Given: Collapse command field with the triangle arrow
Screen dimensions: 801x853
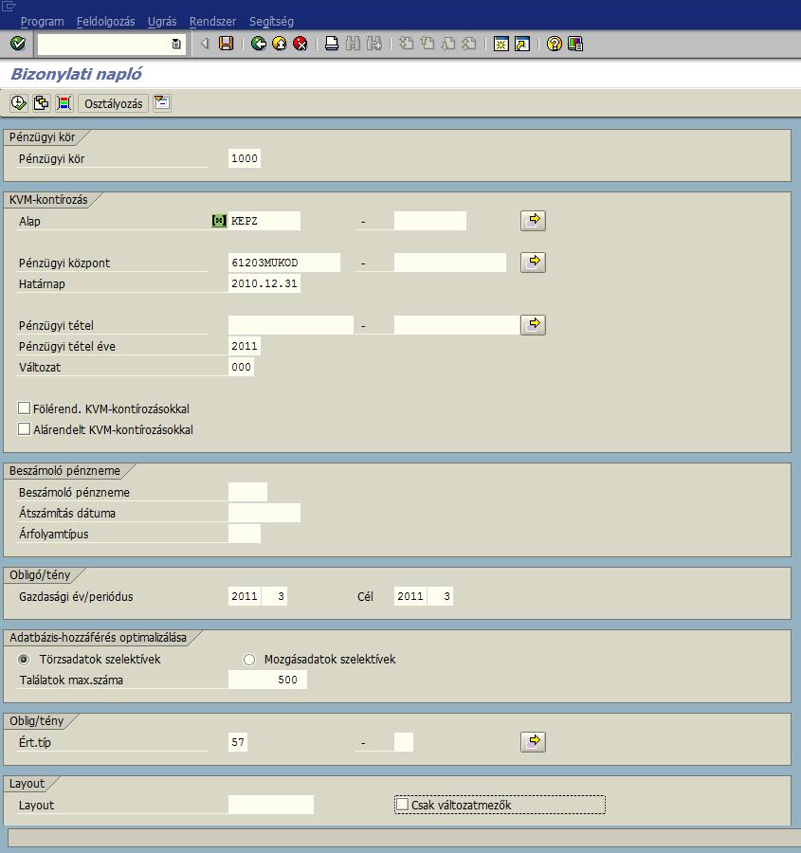Looking at the screenshot, I should pos(205,44).
